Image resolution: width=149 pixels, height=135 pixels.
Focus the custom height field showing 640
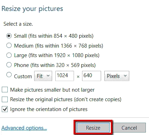coord(92,76)
